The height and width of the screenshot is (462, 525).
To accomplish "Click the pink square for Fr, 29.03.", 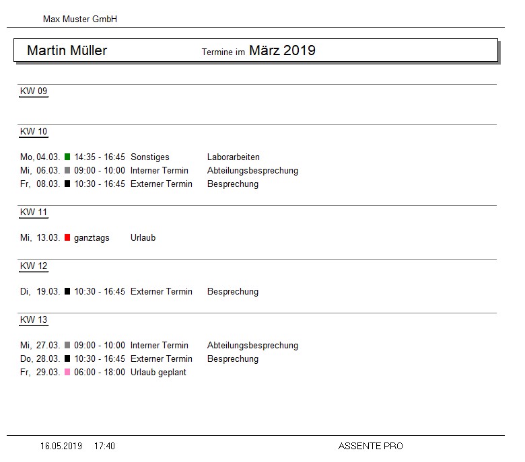I will pyautogui.click(x=67, y=372).
